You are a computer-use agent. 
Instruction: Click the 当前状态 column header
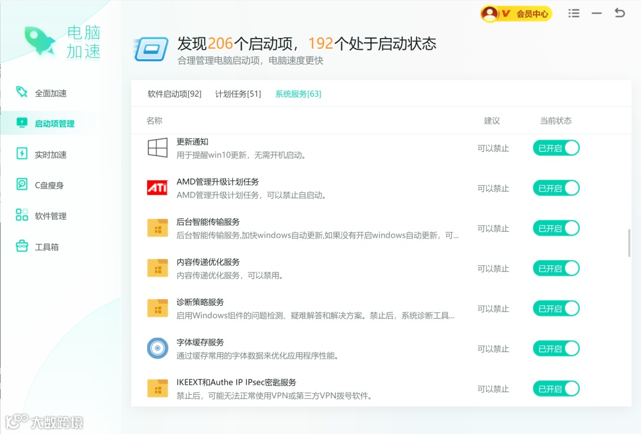coord(556,121)
